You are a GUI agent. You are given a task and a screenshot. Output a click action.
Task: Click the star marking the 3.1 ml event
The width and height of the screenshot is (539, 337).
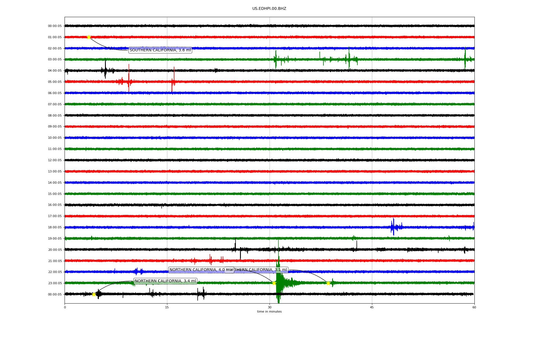coord(328,283)
